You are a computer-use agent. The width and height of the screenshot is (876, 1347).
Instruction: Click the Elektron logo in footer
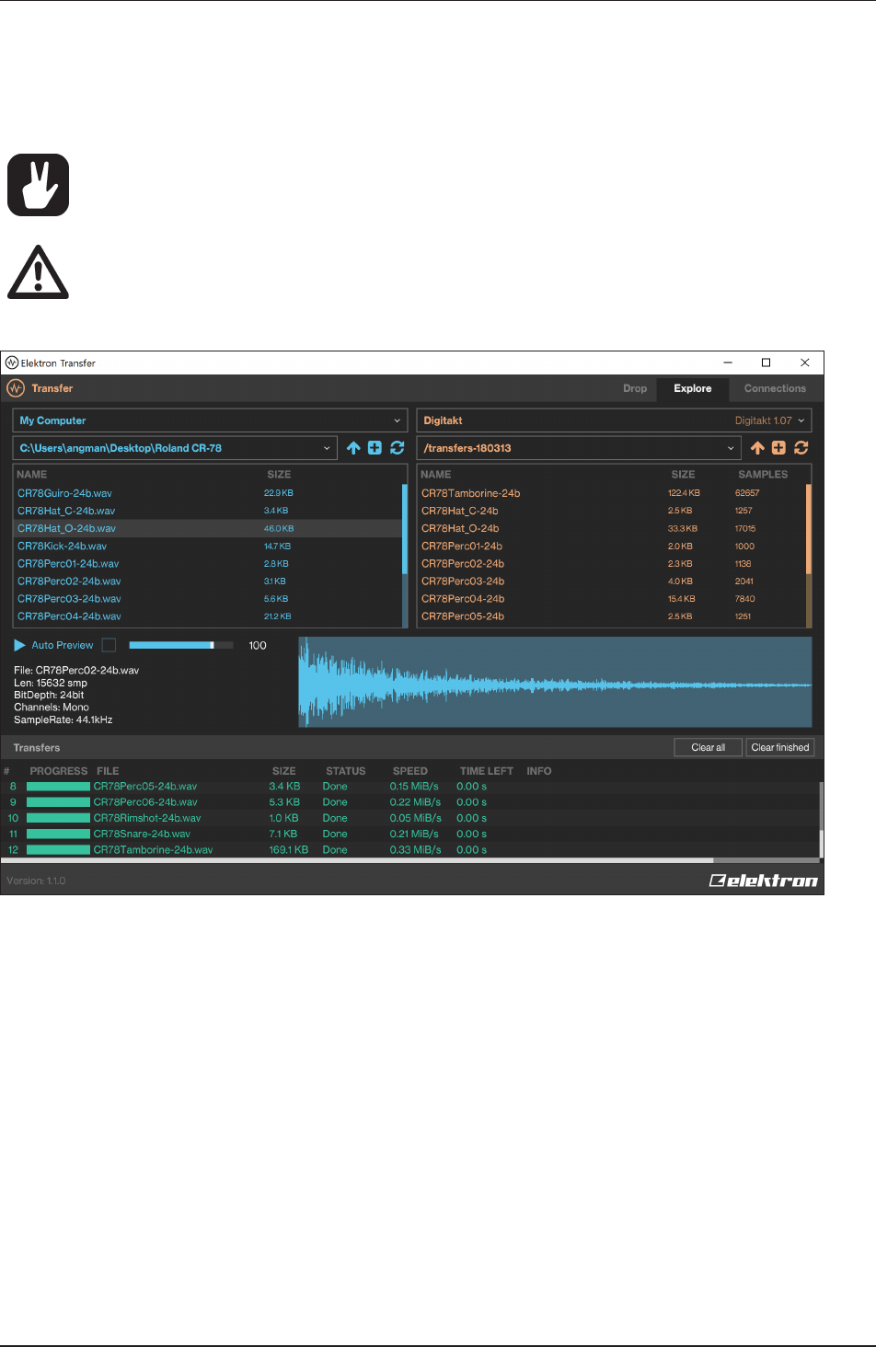(763, 881)
